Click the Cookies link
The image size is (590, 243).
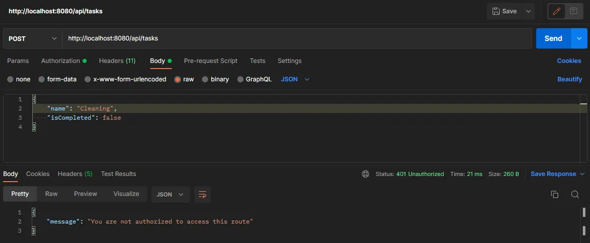pos(569,61)
